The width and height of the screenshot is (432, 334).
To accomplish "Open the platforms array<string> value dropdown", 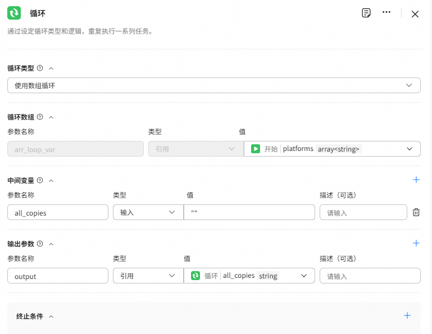I will click(332, 149).
